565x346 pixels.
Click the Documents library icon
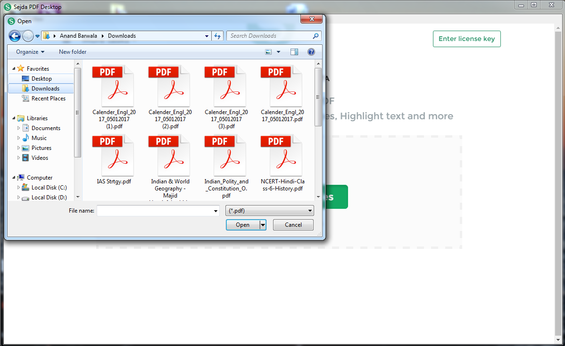(25, 128)
